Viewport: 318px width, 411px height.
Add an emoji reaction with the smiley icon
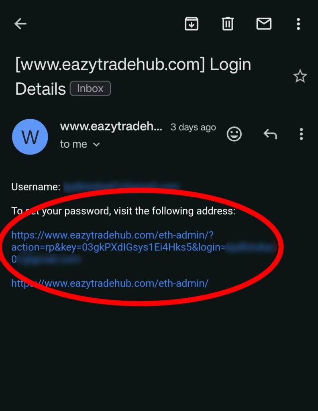[234, 134]
